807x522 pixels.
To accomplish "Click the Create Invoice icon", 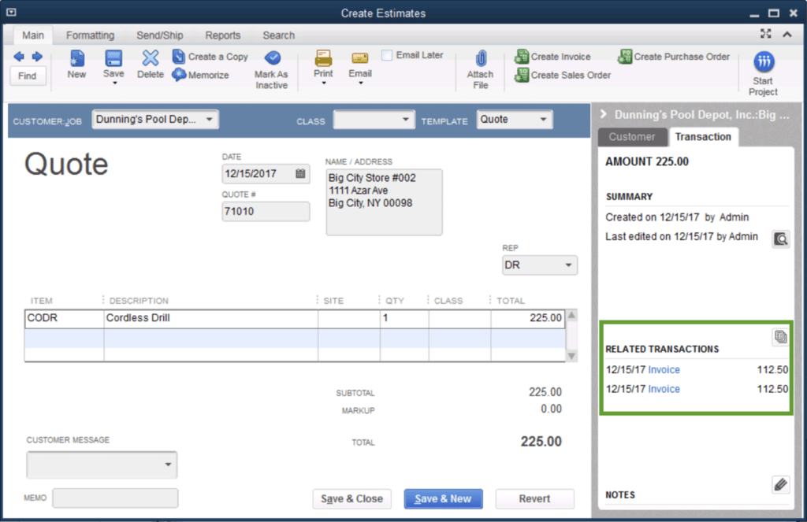I will click(x=522, y=57).
